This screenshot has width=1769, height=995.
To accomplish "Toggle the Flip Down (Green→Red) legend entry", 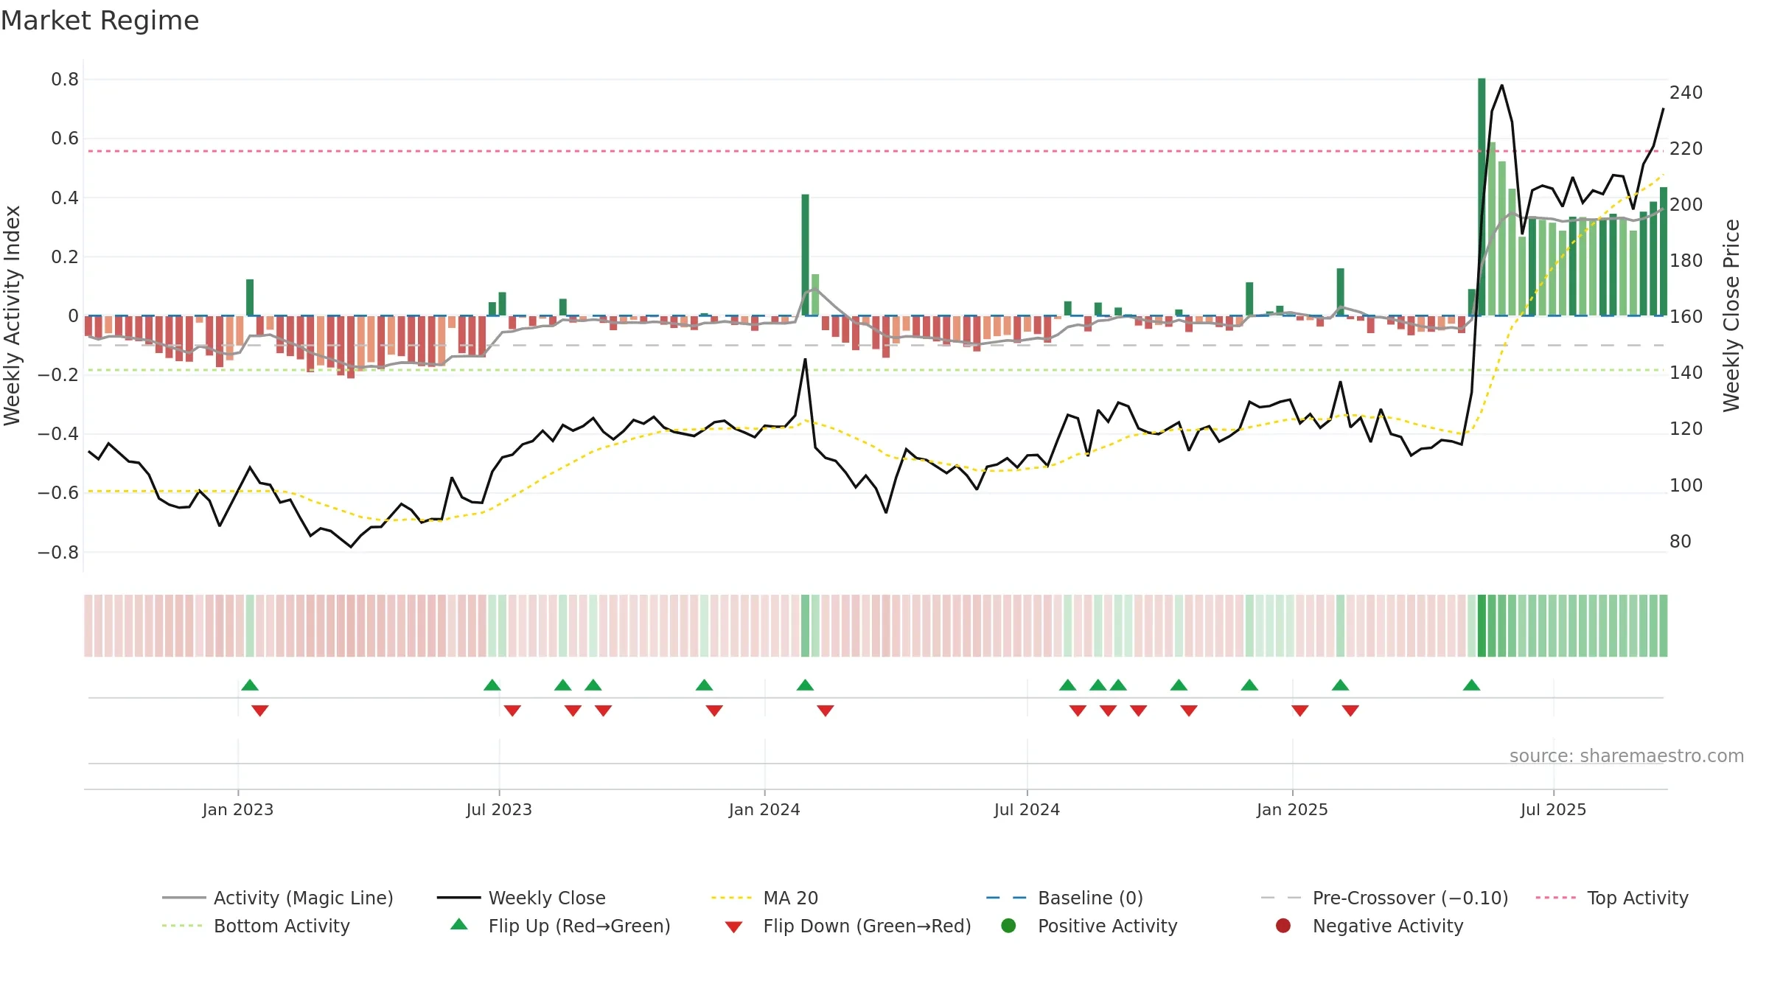I will (848, 926).
